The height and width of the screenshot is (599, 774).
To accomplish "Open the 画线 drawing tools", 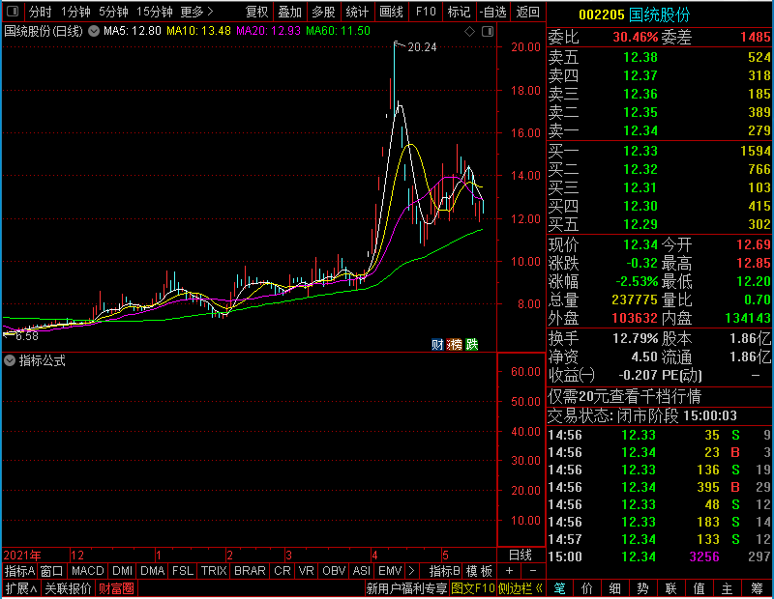I will coord(392,12).
